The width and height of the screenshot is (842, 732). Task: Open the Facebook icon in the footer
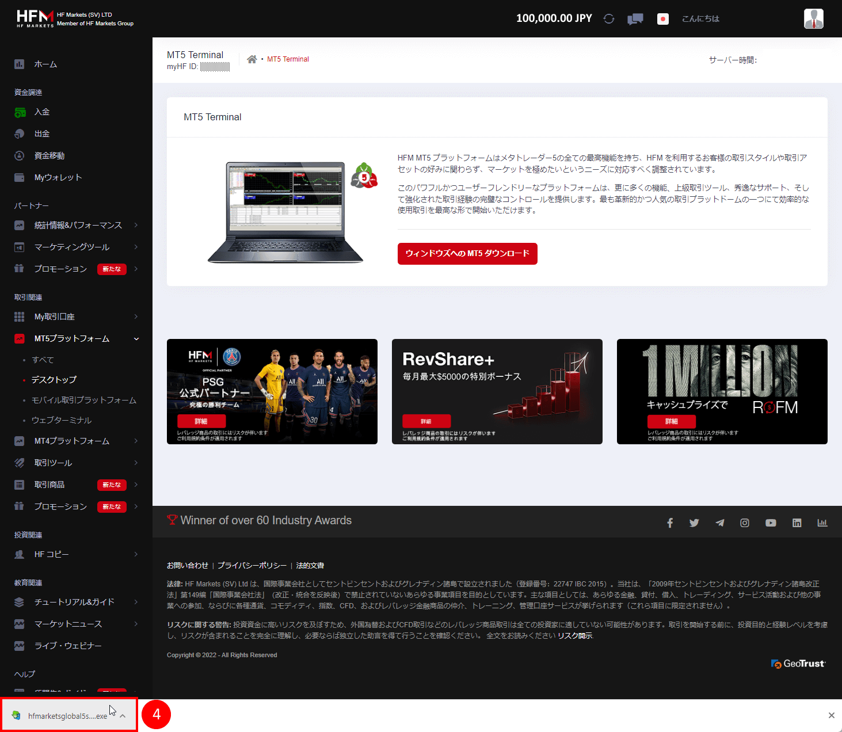coord(669,523)
